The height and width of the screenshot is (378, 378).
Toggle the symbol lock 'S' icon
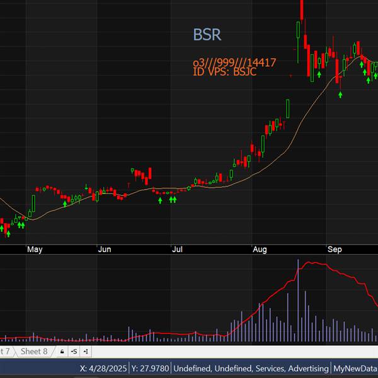pos(74,352)
